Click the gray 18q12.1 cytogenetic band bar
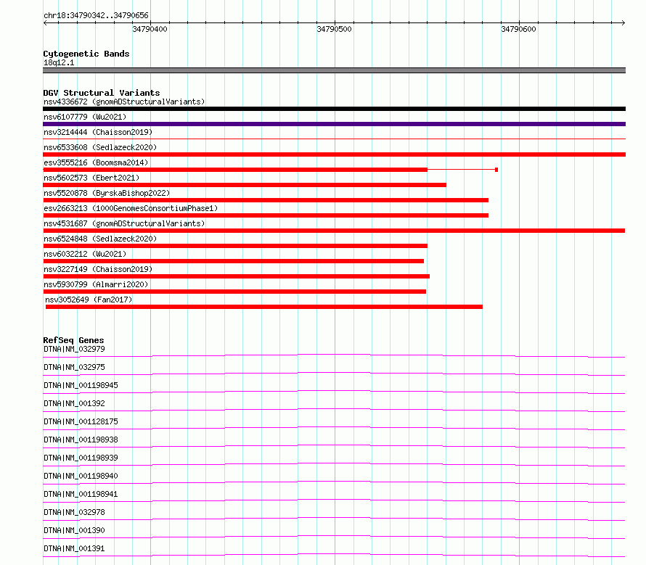The image size is (646, 565). point(334,70)
